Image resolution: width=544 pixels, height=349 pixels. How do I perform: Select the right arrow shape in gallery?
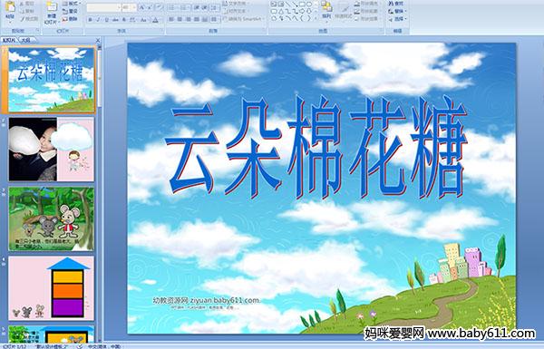pos(303,12)
